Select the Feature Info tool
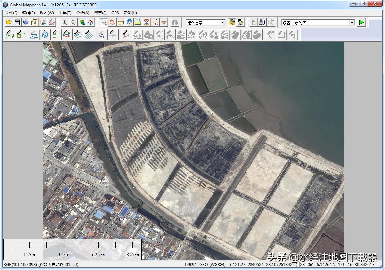 pyautogui.click(x=129, y=22)
